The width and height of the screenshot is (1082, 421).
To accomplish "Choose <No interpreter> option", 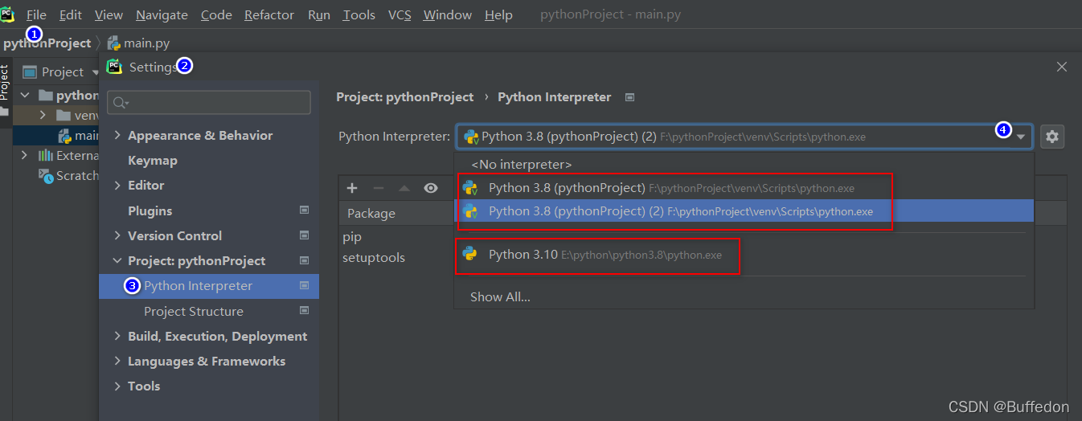I will click(521, 164).
